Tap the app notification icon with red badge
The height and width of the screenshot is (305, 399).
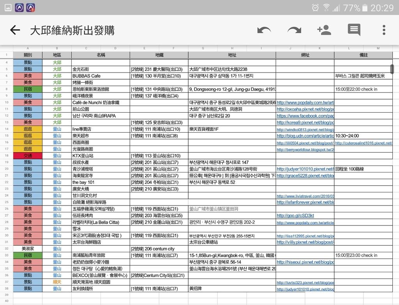[x=31, y=8]
